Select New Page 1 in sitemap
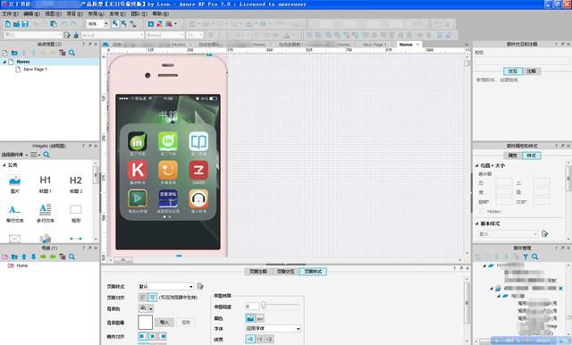 tap(36, 69)
